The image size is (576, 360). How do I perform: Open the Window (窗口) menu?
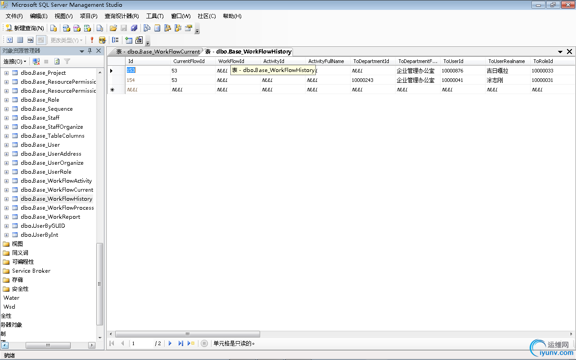pyautogui.click(x=181, y=16)
